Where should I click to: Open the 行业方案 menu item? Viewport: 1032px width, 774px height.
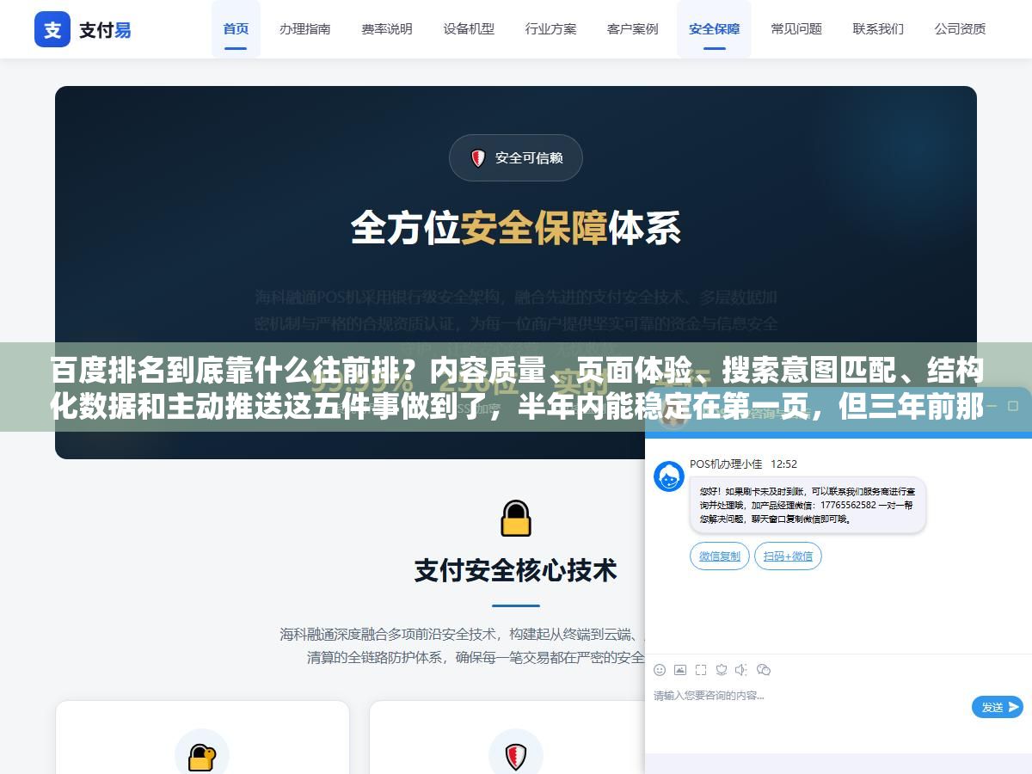[x=551, y=29]
